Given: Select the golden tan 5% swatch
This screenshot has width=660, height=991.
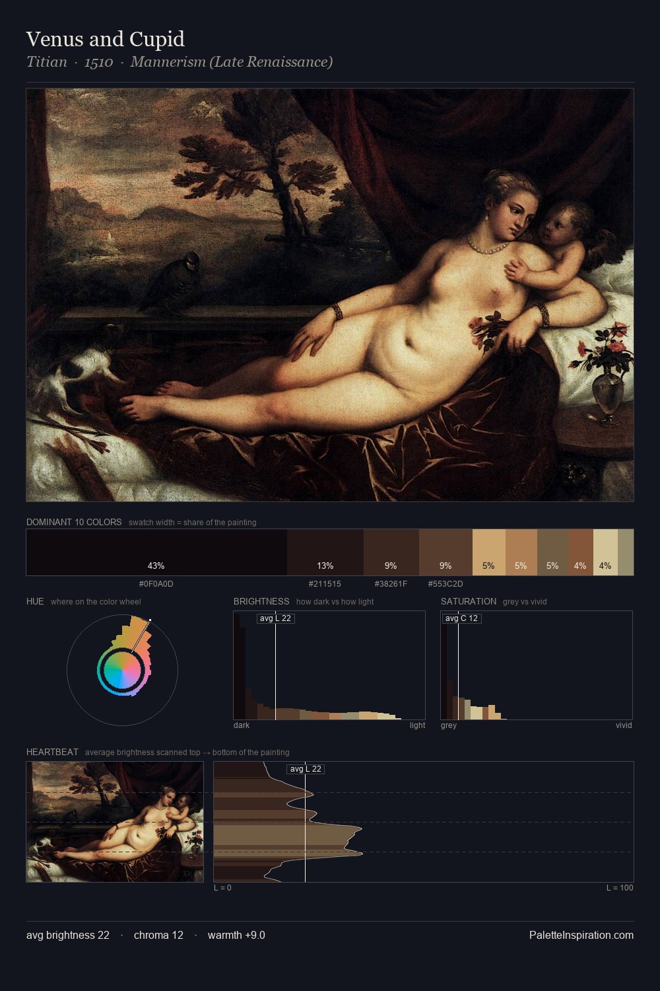Looking at the screenshot, I should point(489,552).
